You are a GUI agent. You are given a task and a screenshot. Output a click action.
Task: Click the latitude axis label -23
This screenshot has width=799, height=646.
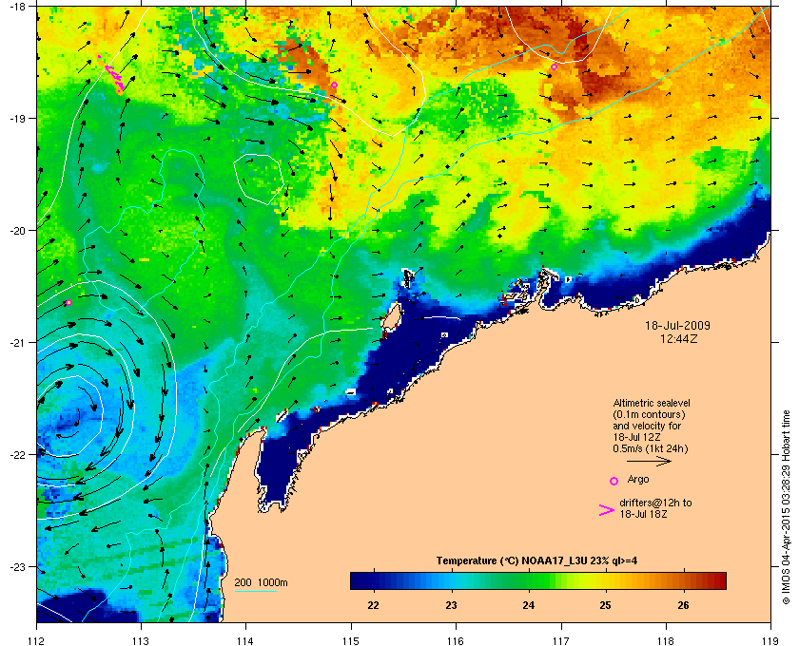point(16,566)
